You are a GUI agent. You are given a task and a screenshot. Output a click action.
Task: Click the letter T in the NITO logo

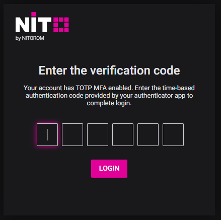(x=44, y=25)
